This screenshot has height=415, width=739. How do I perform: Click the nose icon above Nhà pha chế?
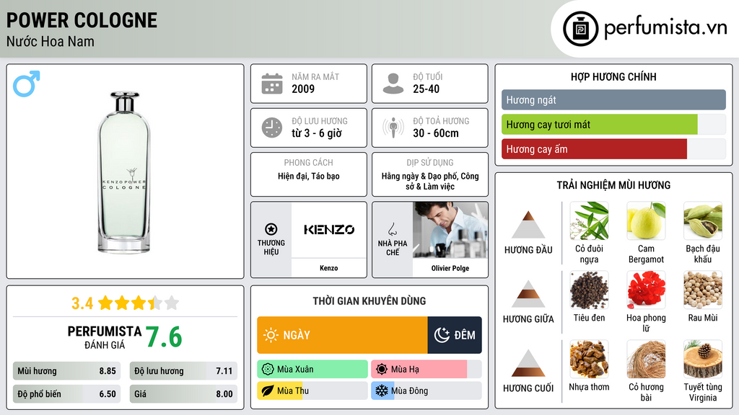392,229
